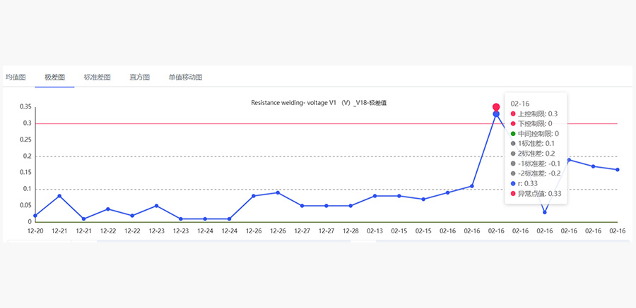Click the green dot beside 中间控制限 in tooltip
Viewport: 636px width, 308px height.
[513, 133]
